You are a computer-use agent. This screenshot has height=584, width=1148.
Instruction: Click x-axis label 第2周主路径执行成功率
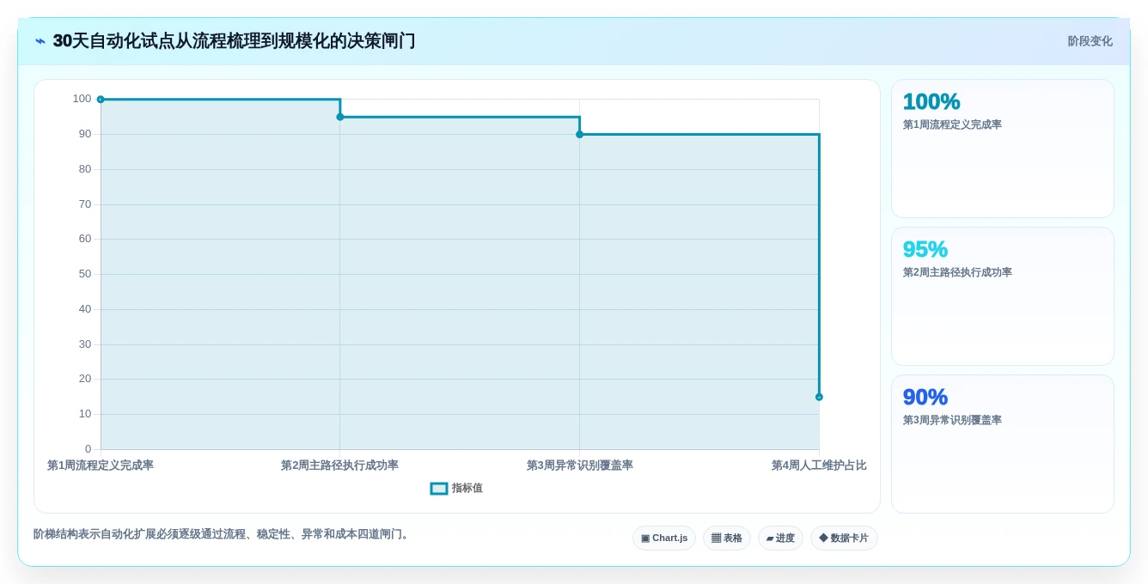340,465
